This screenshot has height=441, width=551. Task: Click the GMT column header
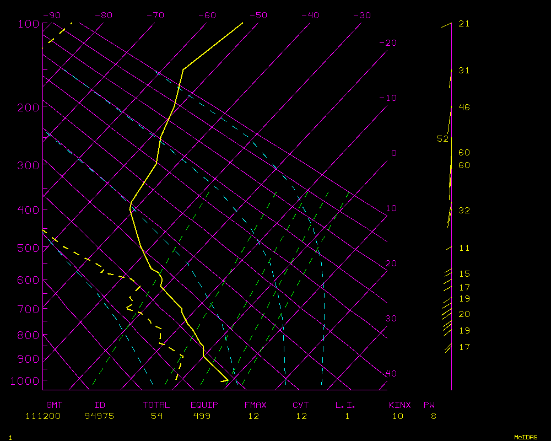(54, 405)
